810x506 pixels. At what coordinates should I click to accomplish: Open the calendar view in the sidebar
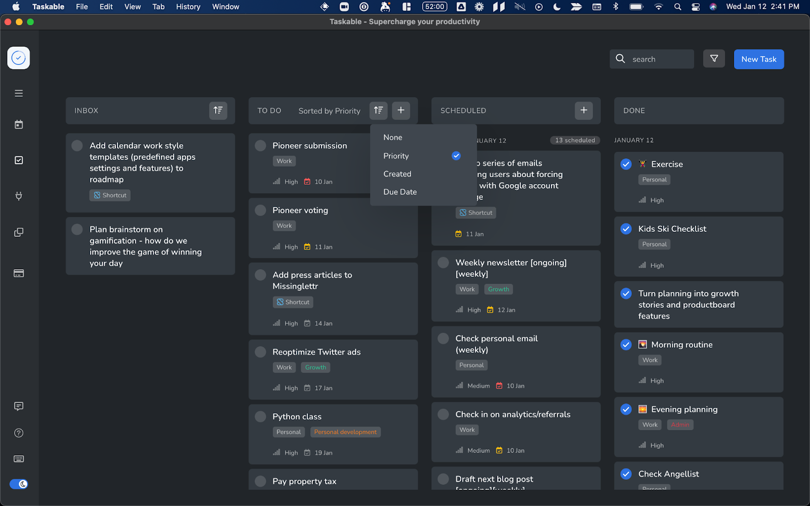coord(19,124)
